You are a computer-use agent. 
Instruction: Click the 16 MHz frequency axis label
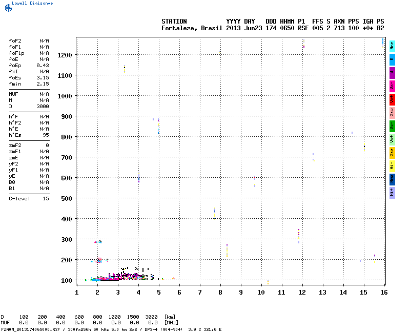pyautogui.click(x=384, y=293)
